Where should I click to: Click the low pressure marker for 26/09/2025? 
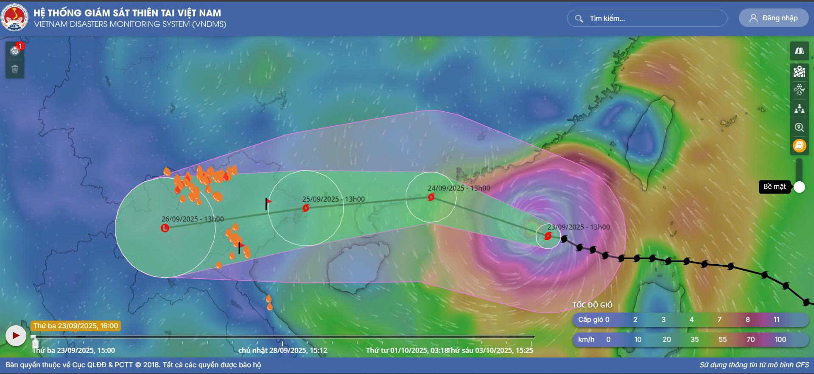point(165,228)
